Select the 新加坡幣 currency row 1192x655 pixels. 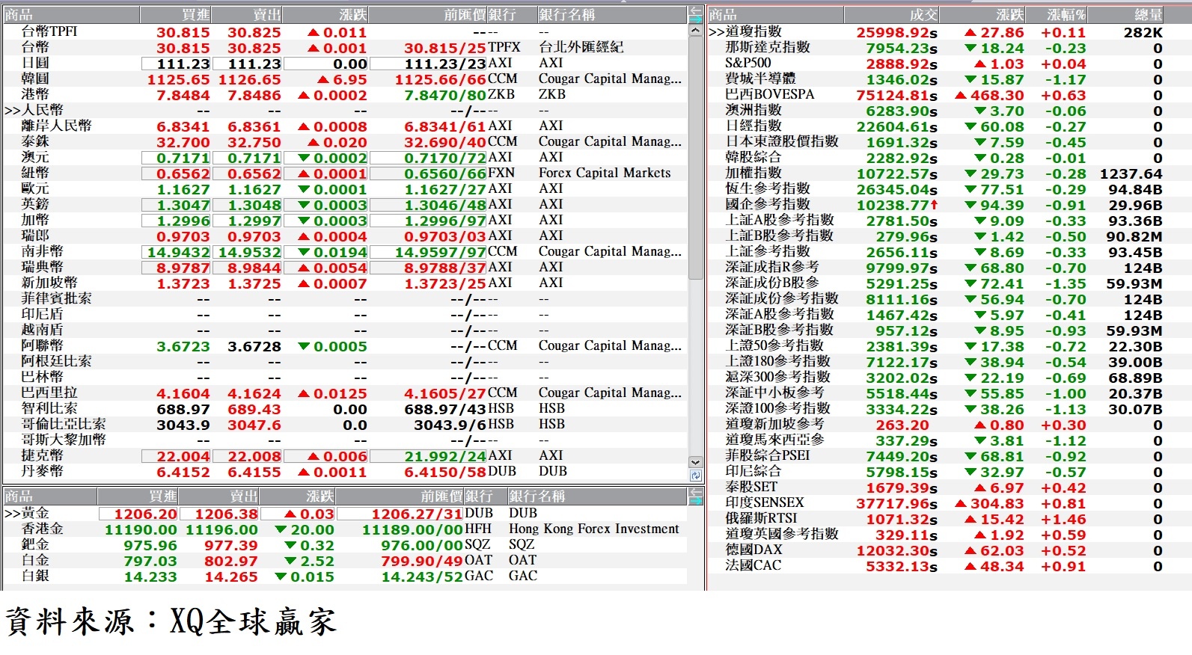pos(345,283)
